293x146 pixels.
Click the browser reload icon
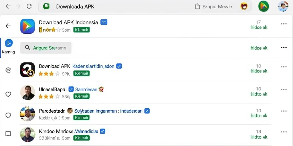(x=29, y=7)
